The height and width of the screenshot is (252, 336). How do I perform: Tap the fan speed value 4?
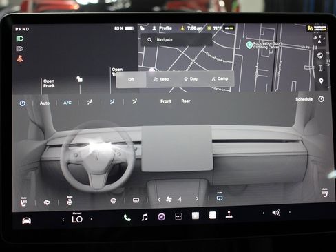pos(180,199)
